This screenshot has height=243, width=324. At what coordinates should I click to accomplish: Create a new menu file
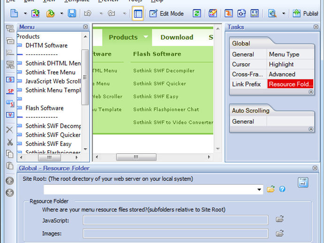coord(14,14)
